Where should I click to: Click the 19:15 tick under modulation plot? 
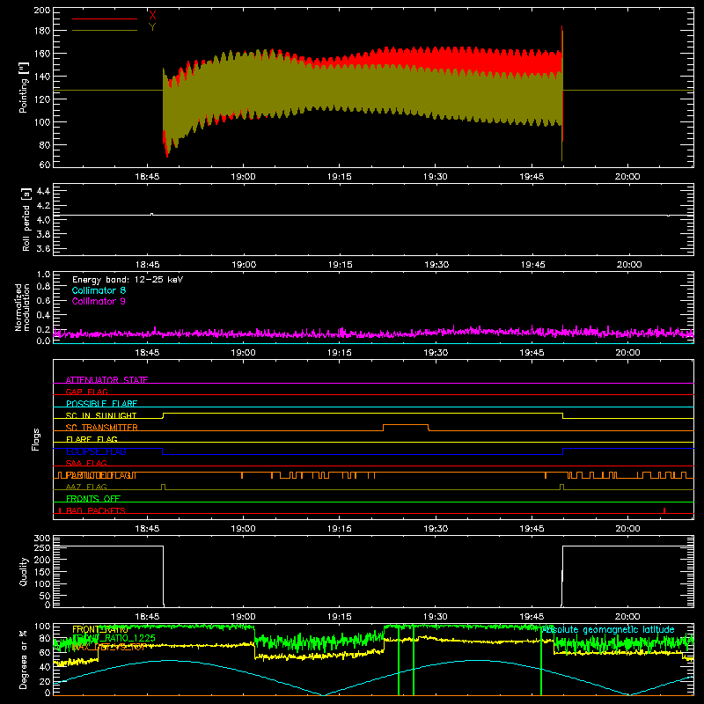340,353
